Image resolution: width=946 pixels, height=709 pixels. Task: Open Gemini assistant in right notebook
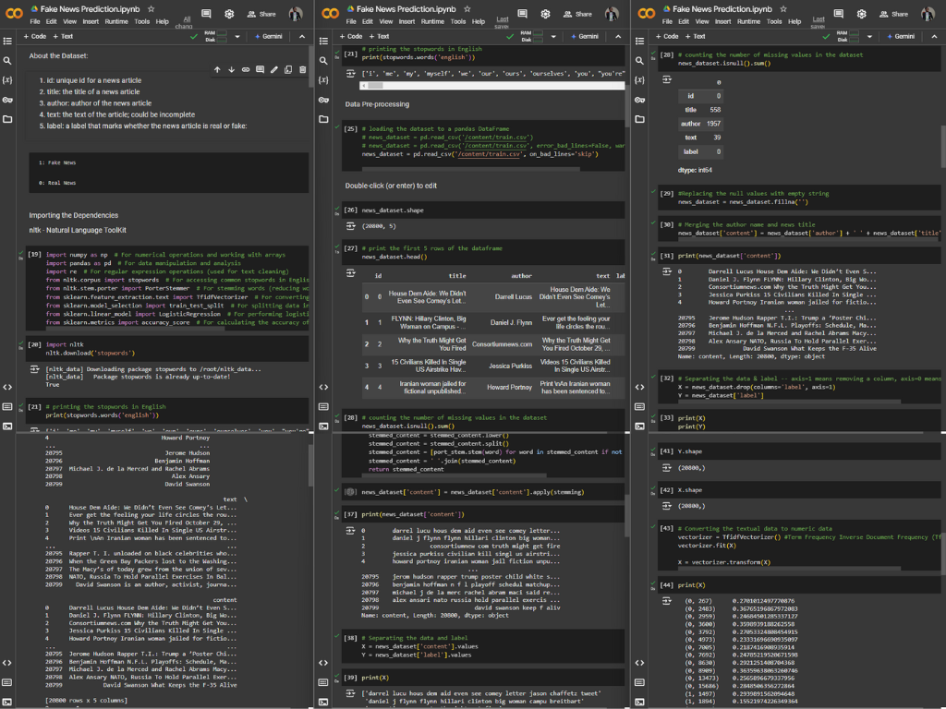901,37
